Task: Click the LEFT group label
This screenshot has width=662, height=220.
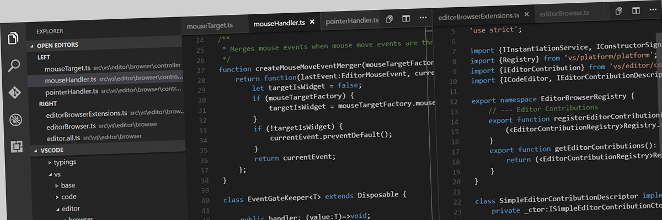Action: 44,57
